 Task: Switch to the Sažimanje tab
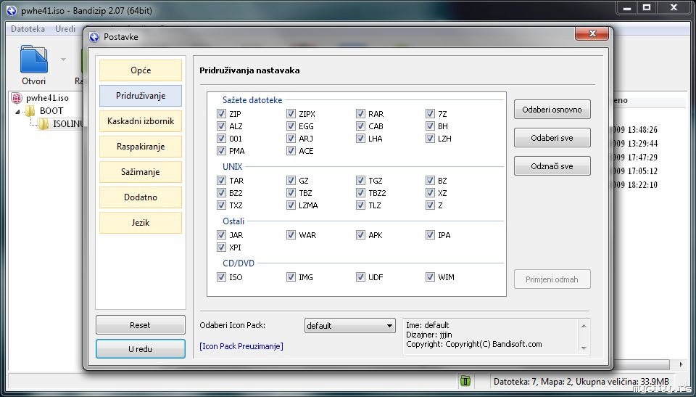point(141,171)
